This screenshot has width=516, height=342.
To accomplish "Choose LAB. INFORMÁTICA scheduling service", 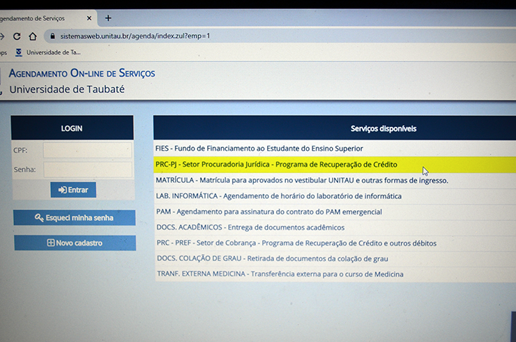I will pos(278,196).
